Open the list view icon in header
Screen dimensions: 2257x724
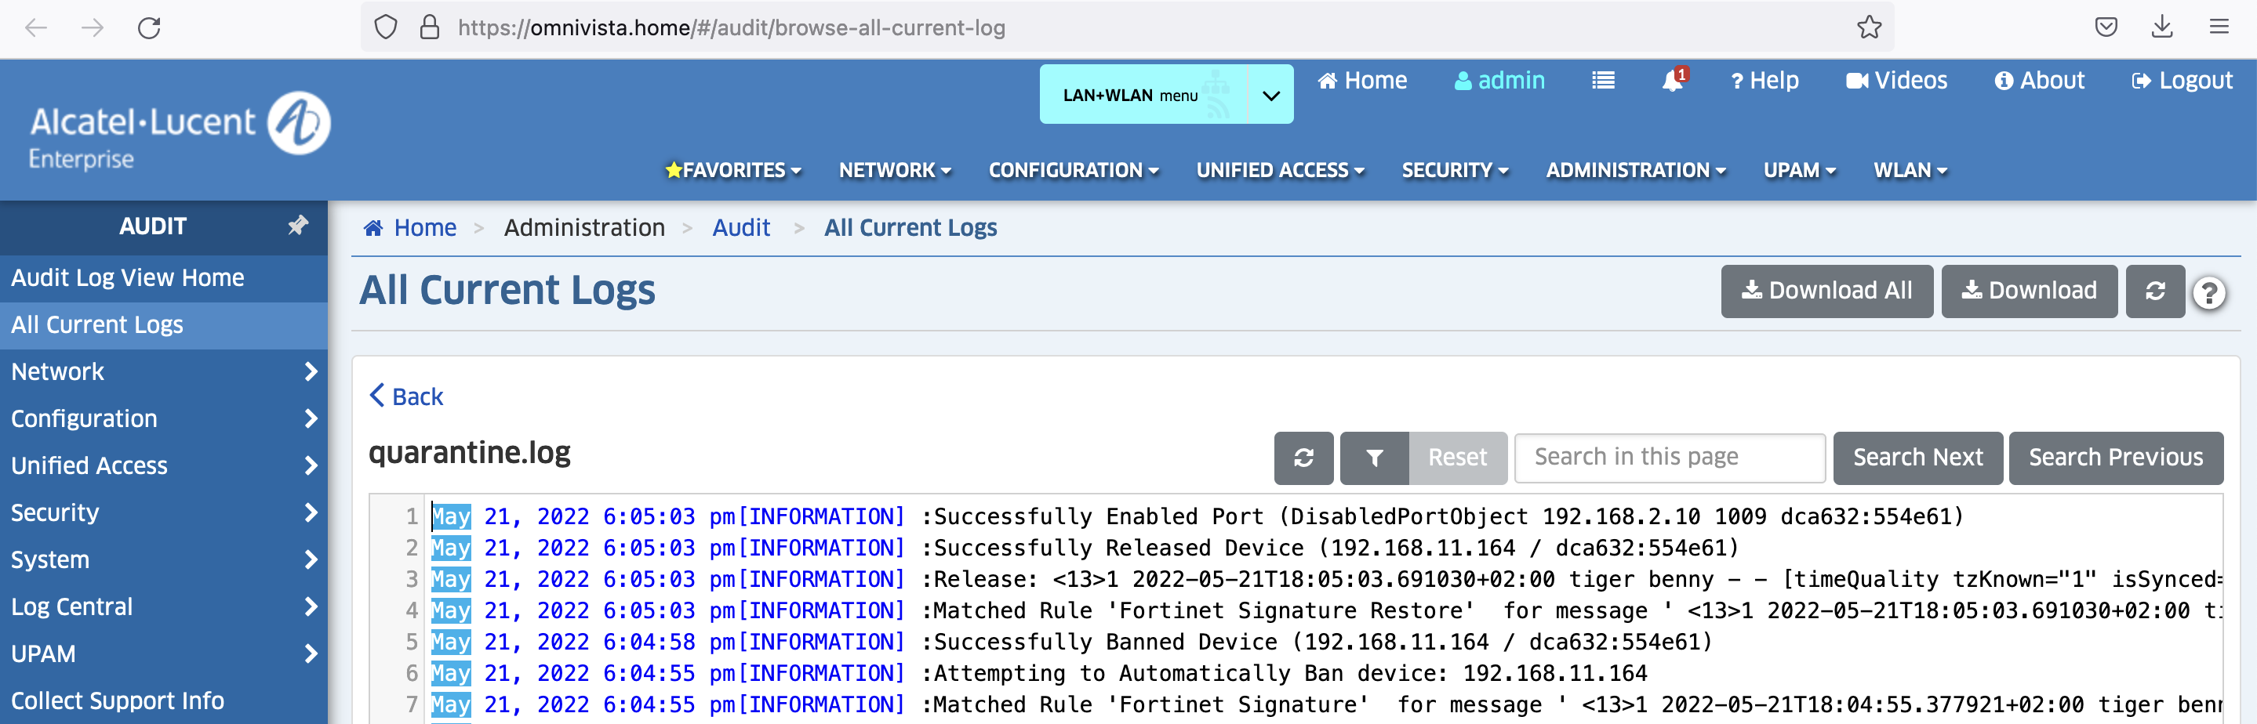pyautogui.click(x=1602, y=81)
